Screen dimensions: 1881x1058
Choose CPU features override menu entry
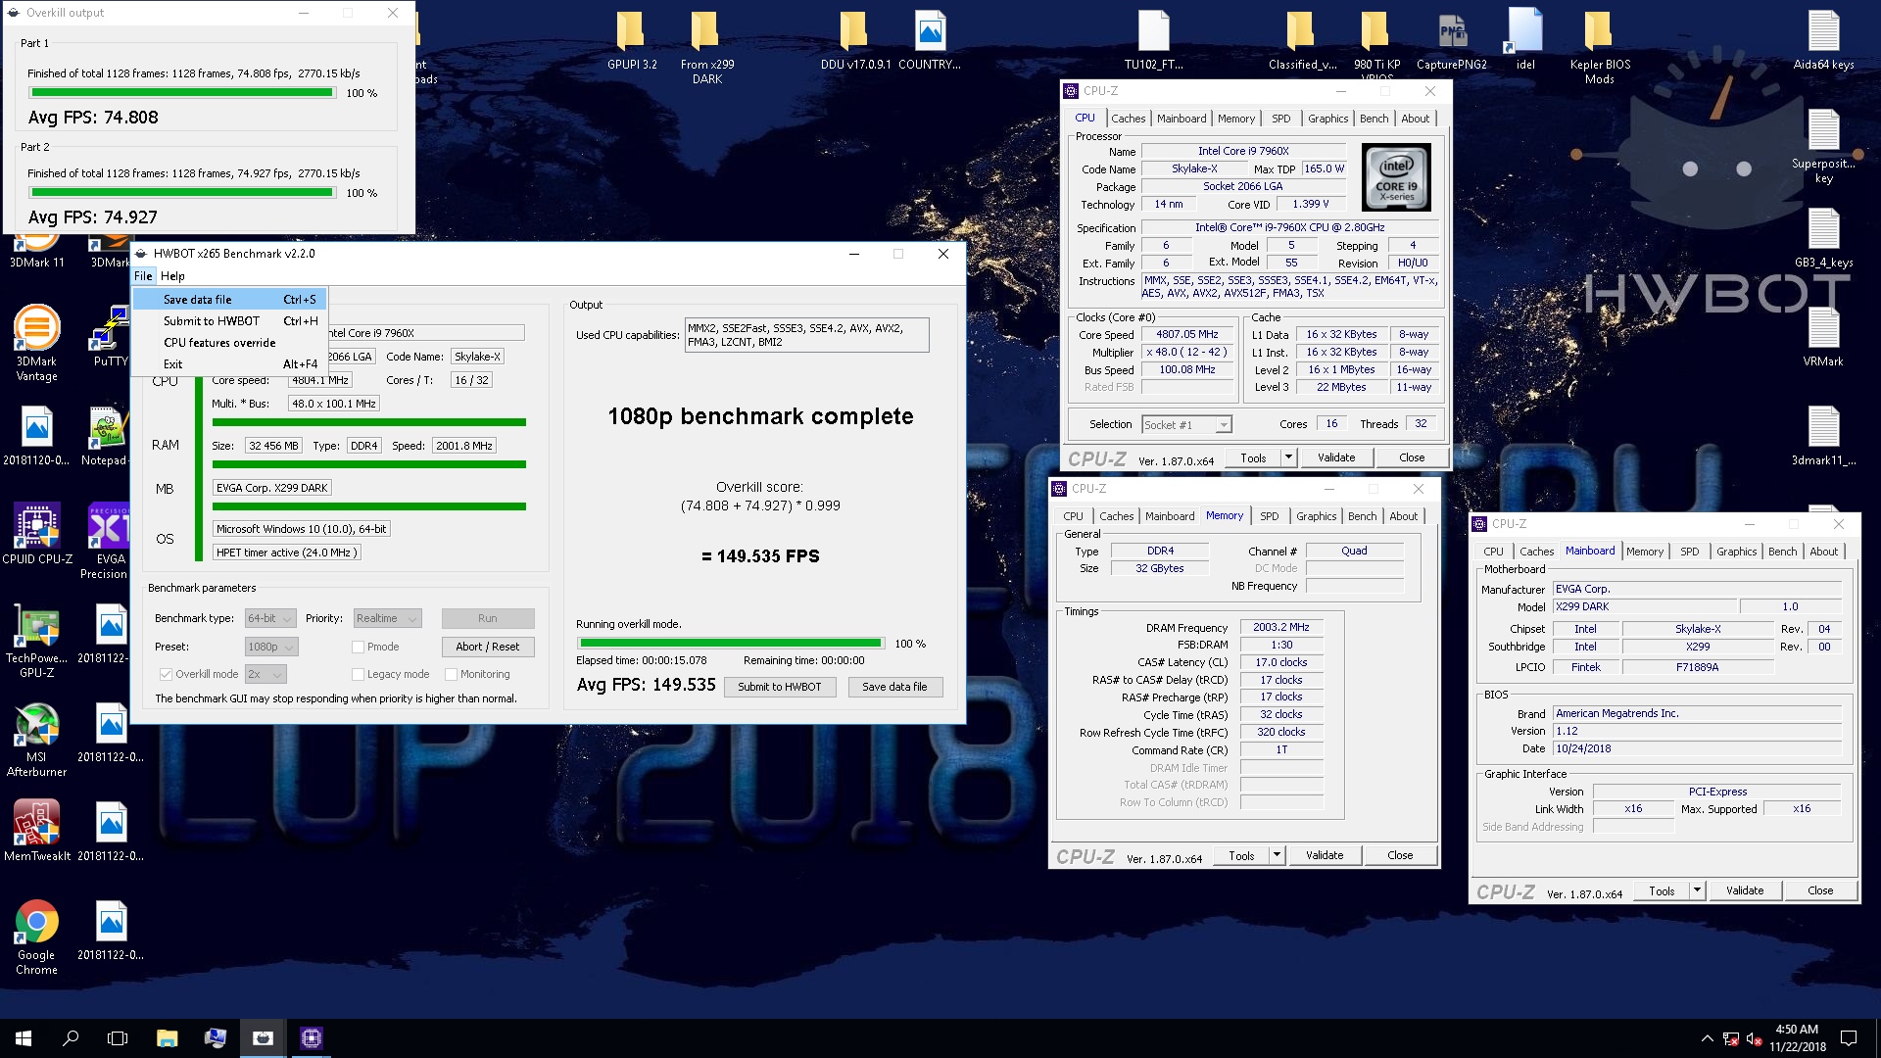point(230,342)
